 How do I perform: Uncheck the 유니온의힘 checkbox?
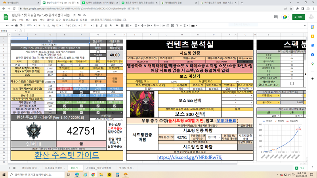[115, 106]
